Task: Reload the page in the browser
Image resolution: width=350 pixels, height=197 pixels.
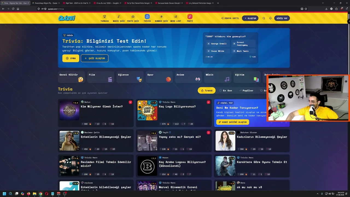Action: (13, 9)
